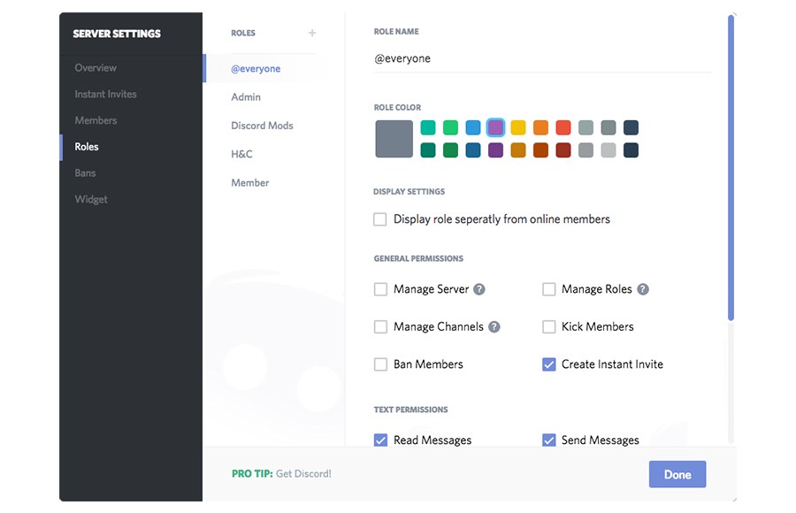Screen dimensions: 796x513
Task: Pick the turquoise color swatch in top row
Action: 428,127
